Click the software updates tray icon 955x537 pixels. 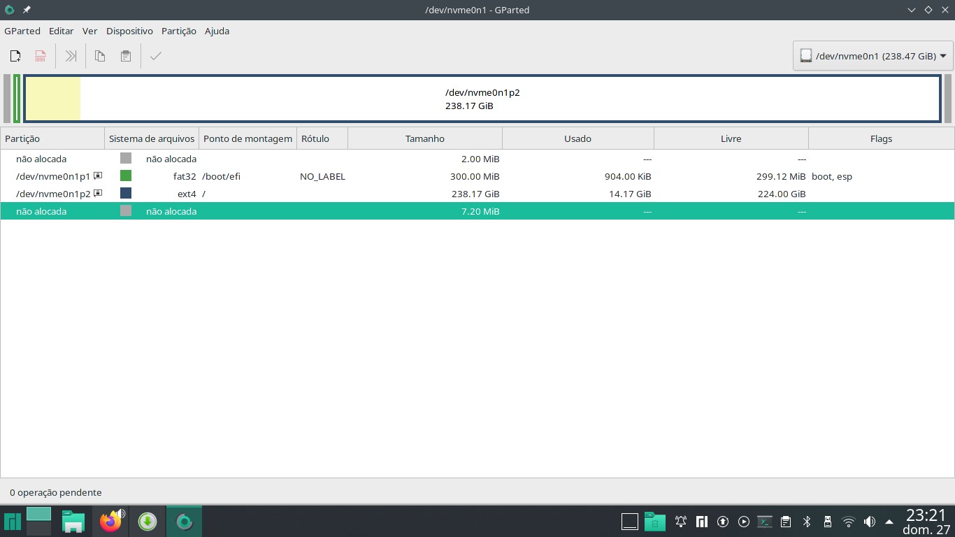[x=723, y=522]
